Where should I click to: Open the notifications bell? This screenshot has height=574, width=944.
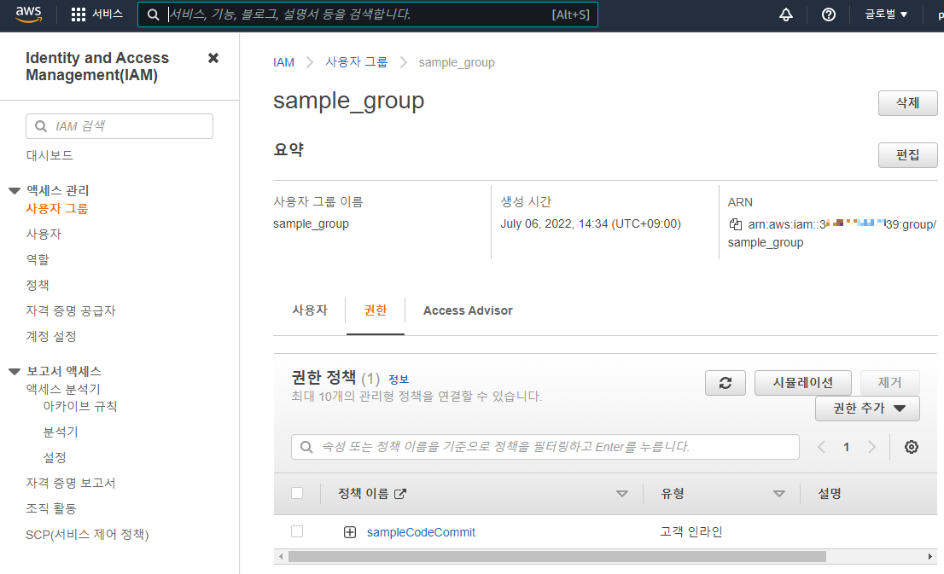785,14
